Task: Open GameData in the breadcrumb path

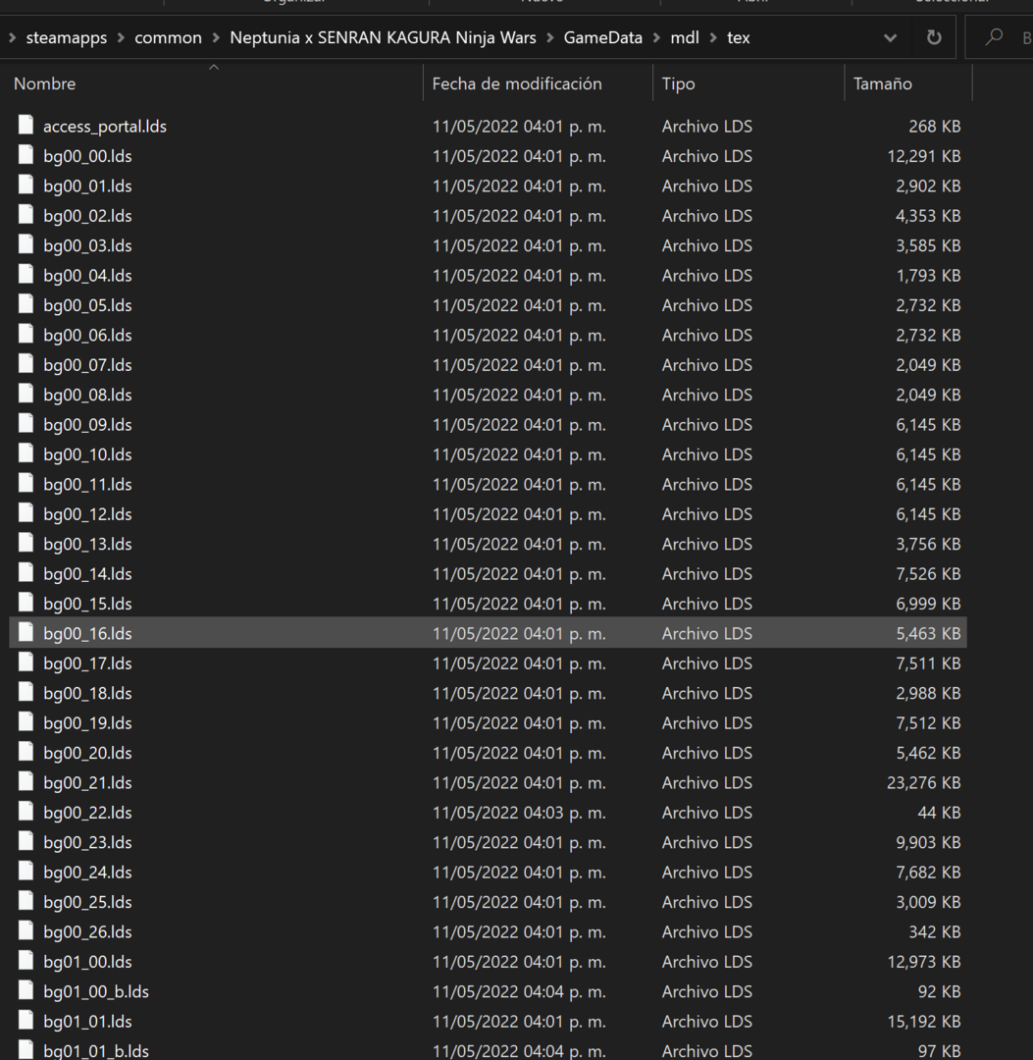Action: coord(602,38)
